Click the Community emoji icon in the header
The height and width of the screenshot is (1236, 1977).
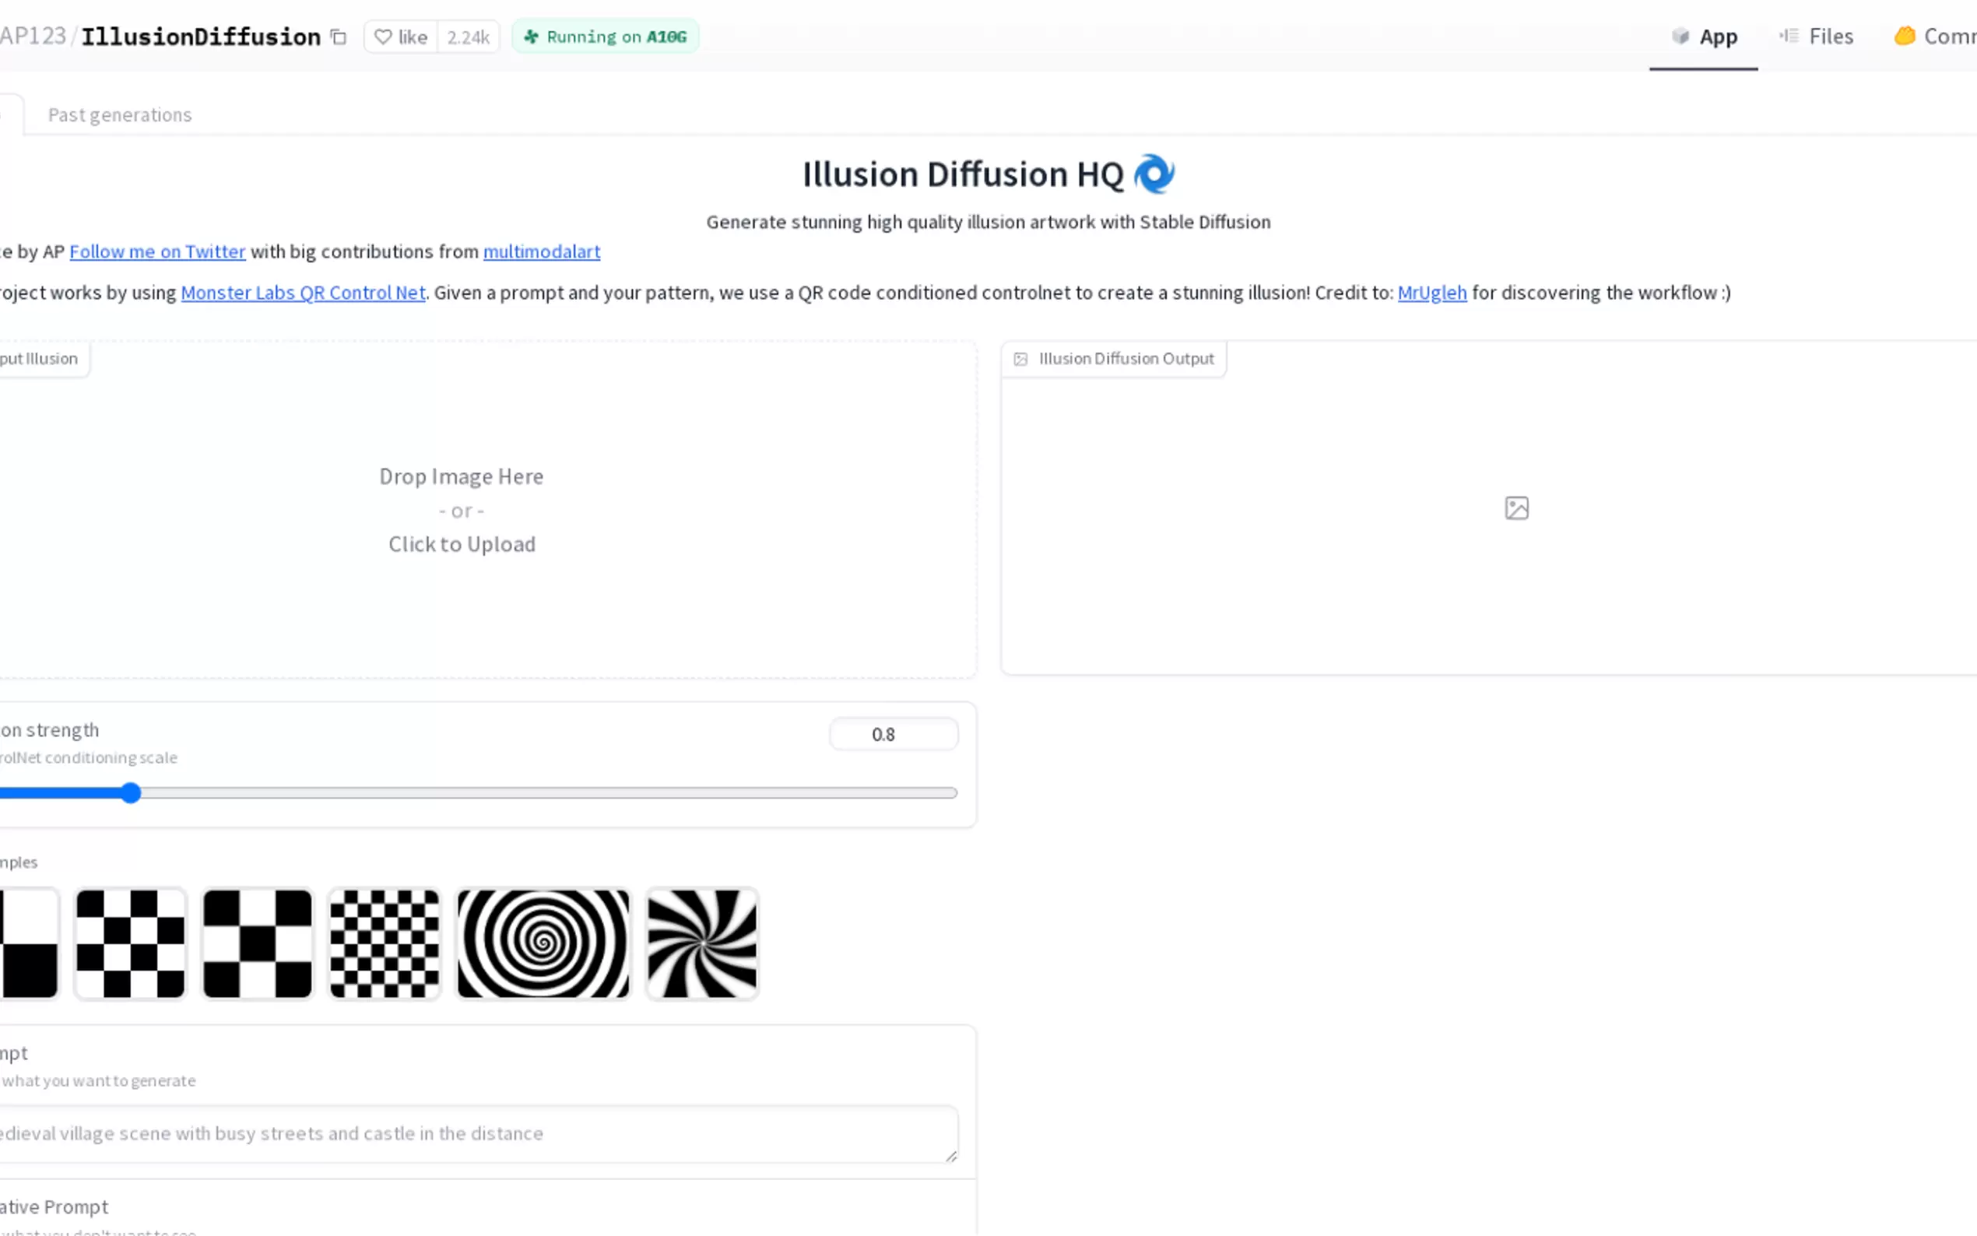pos(1905,36)
